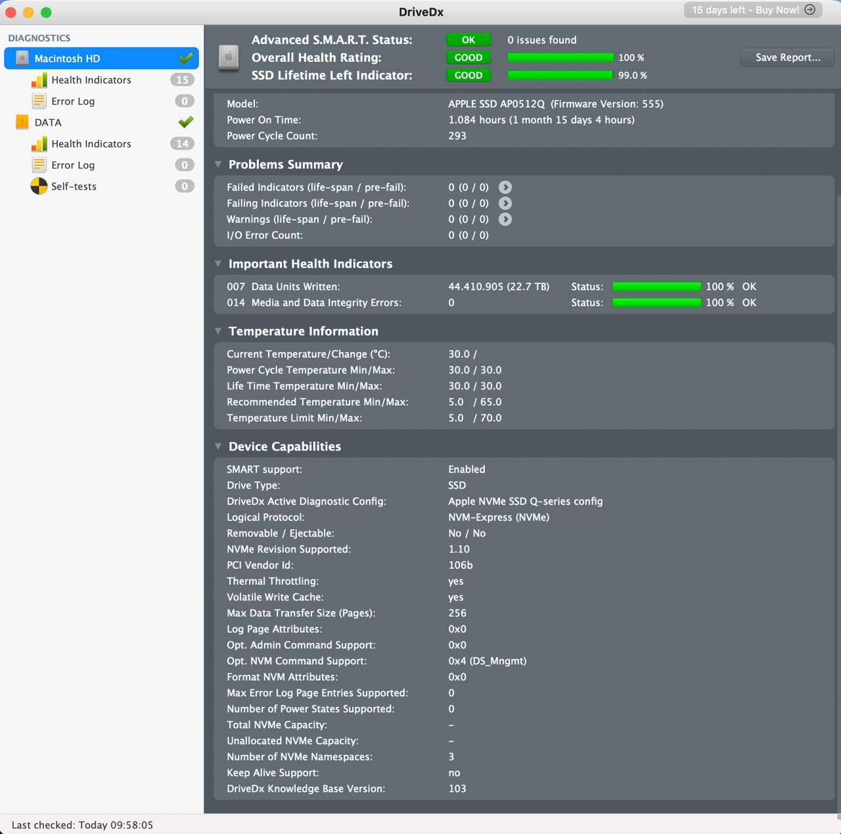Click the DriveDx Knowledge Base Version label

coord(306,789)
